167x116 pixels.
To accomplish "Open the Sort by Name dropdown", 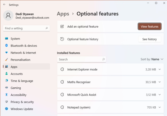I will [152, 59].
